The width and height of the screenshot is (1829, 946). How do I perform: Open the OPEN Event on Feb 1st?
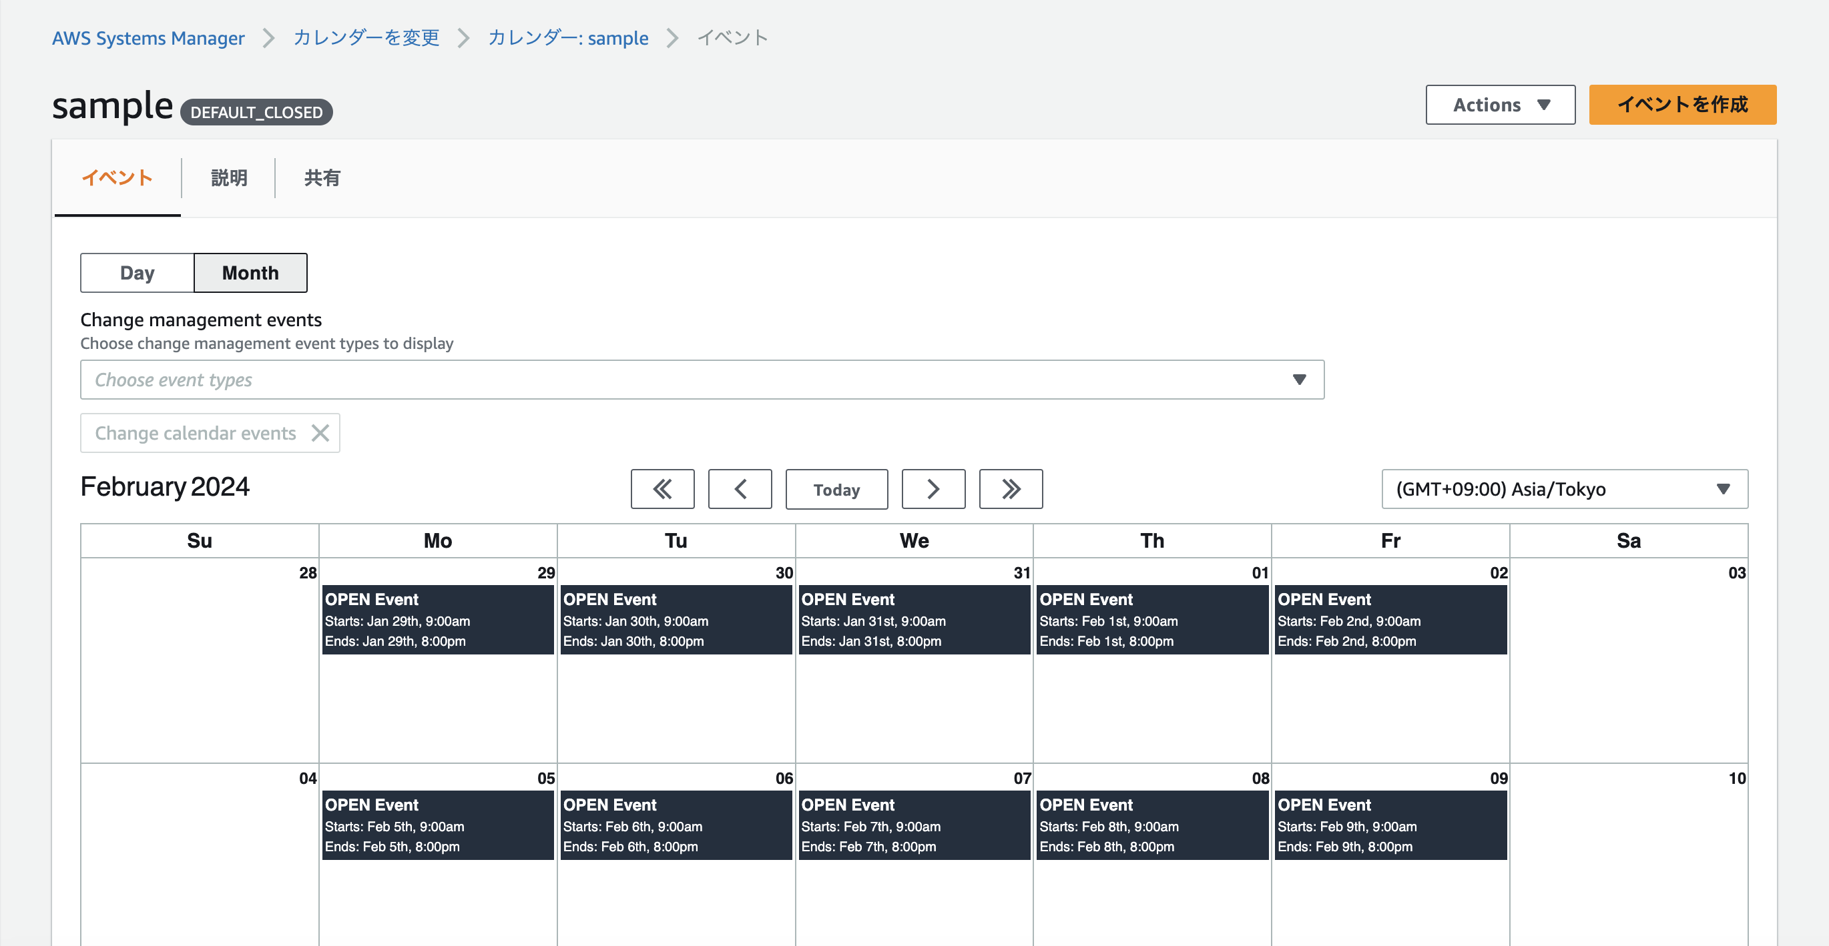(1151, 620)
